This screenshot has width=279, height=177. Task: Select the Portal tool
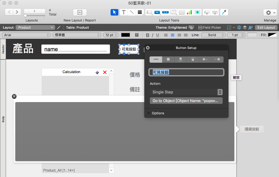pyautogui.click(x=182, y=12)
